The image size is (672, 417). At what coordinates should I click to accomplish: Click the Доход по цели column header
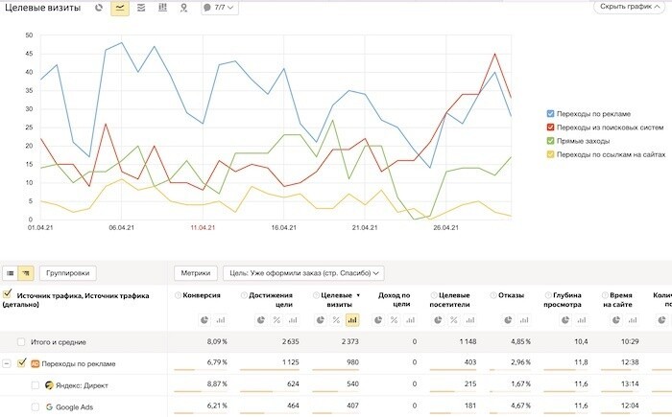(395, 300)
